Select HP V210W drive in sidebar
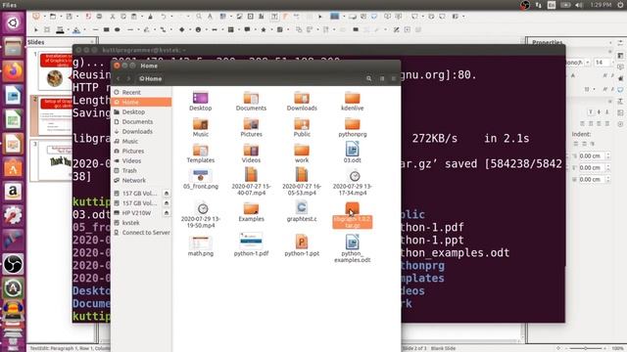627x352 pixels. [x=136, y=213]
